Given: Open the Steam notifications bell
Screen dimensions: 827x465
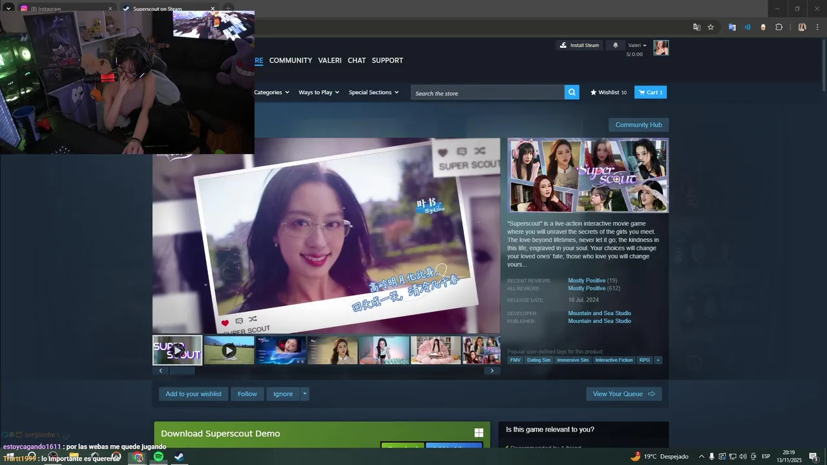Looking at the screenshot, I should (615, 45).
